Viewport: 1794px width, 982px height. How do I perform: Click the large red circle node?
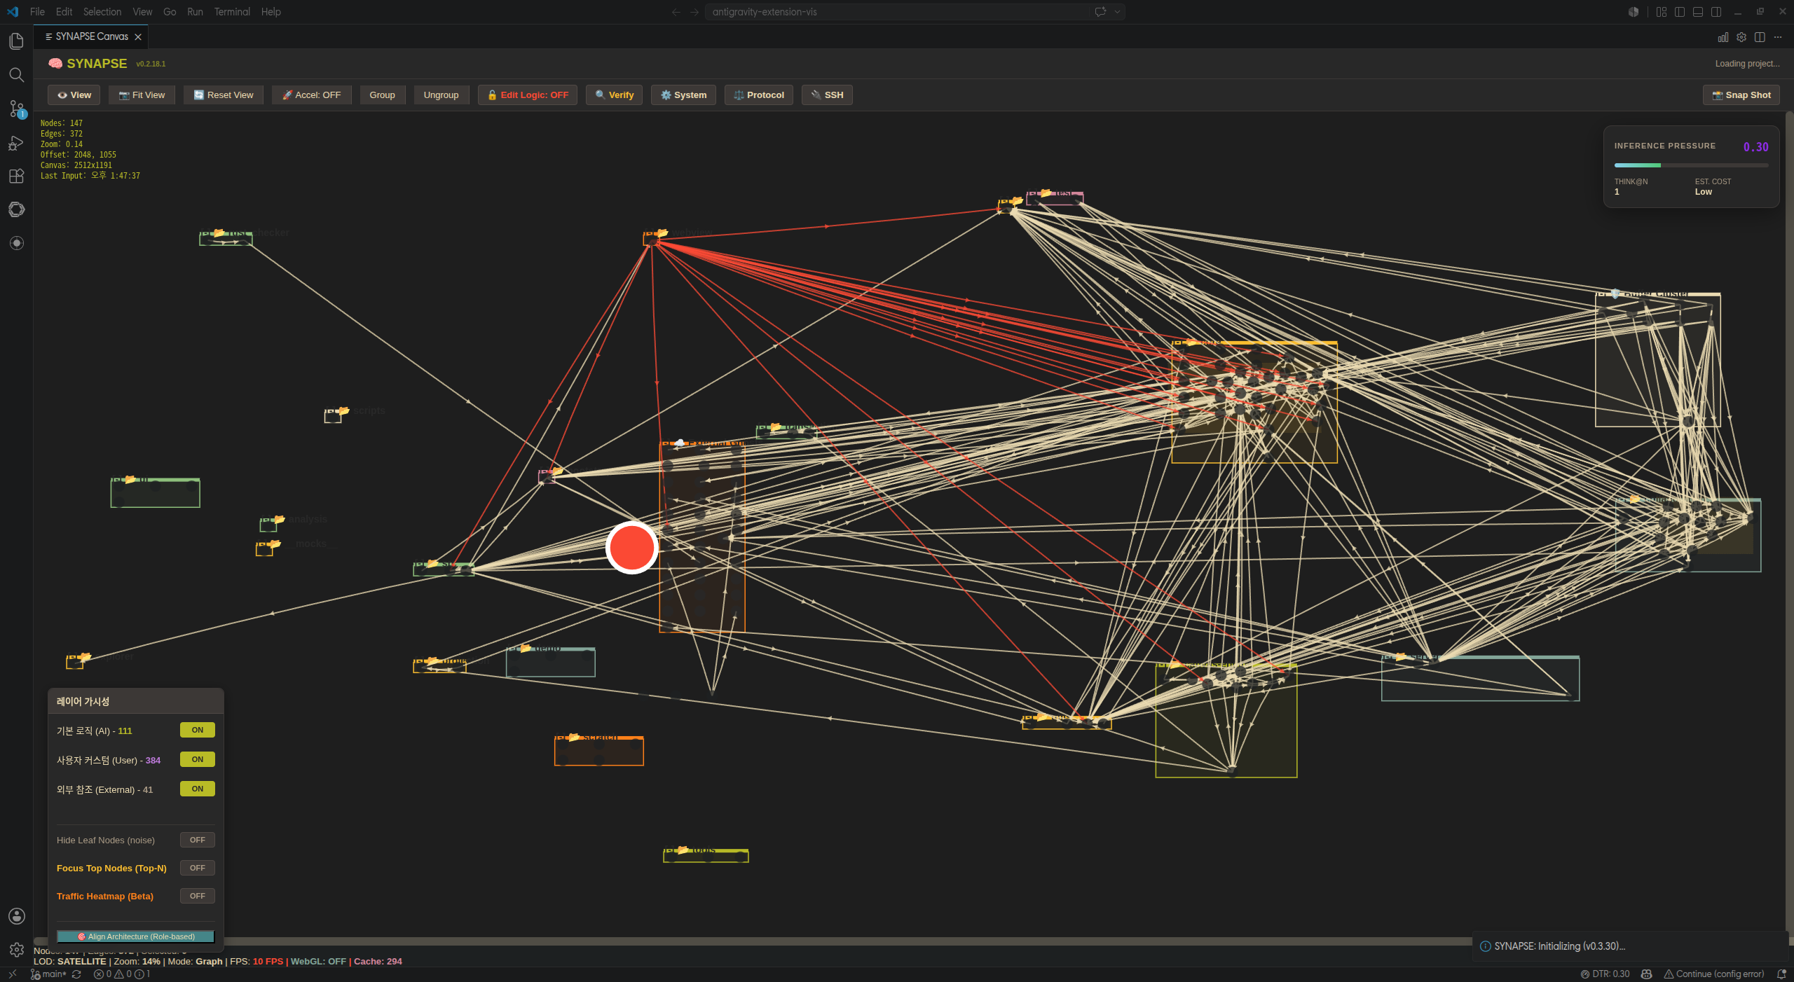pos(631,548)
